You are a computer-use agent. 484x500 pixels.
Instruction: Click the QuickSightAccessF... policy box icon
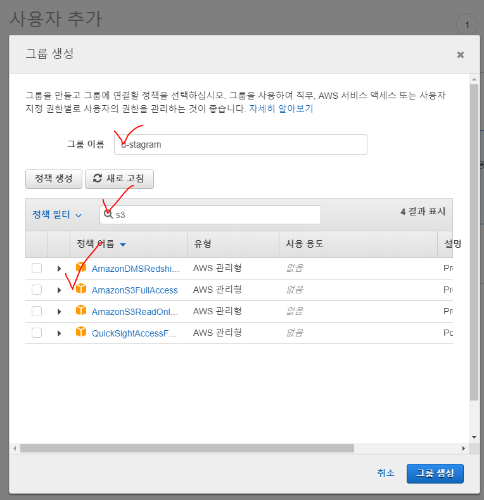click(x=81, y=331)
